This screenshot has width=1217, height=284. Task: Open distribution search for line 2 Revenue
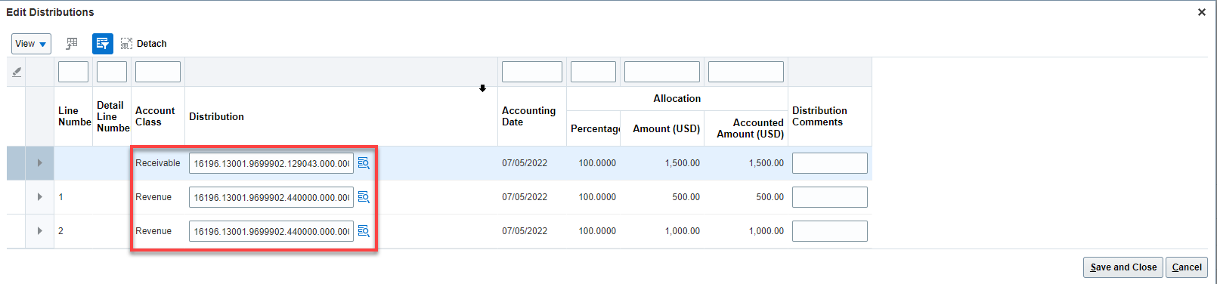364,231
